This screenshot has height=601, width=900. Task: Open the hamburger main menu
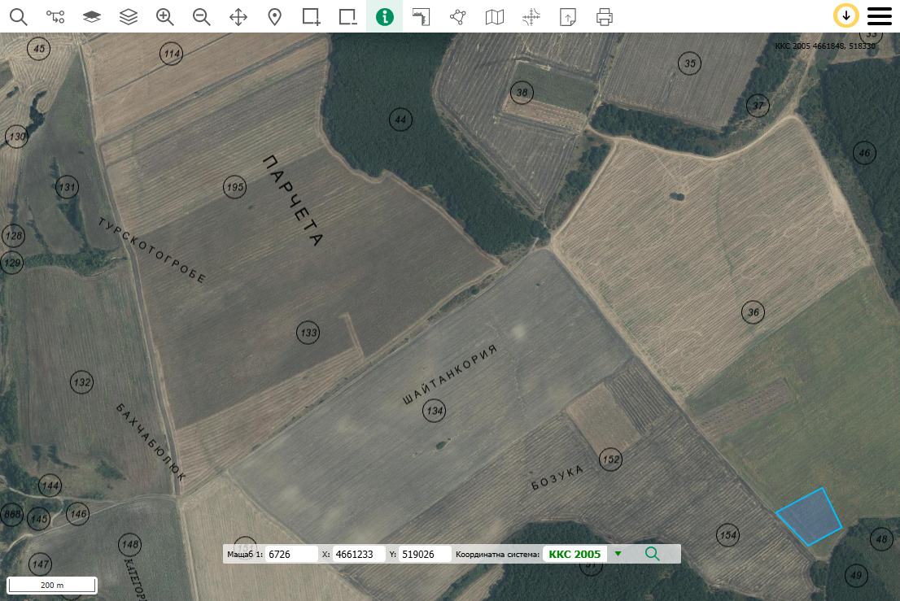coord(880,15)
